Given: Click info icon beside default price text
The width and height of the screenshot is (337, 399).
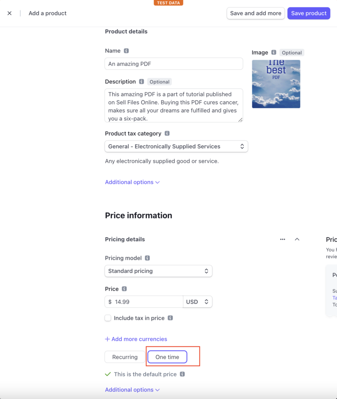Looking at the screenshot, I should [182, 374].
